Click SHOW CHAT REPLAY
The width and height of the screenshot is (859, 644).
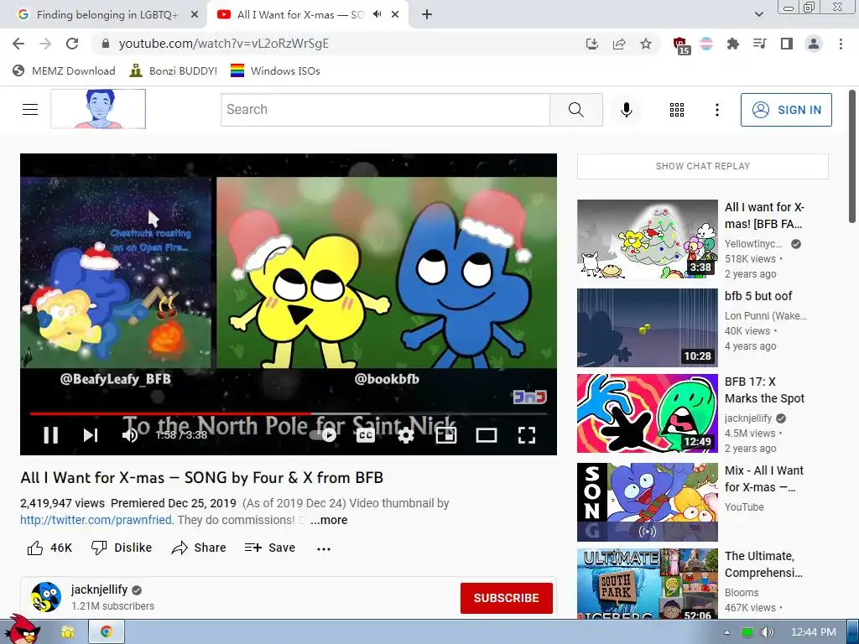[x=703, y=166]
